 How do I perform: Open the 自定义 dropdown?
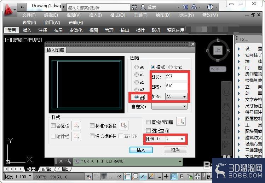coord(169,106)
